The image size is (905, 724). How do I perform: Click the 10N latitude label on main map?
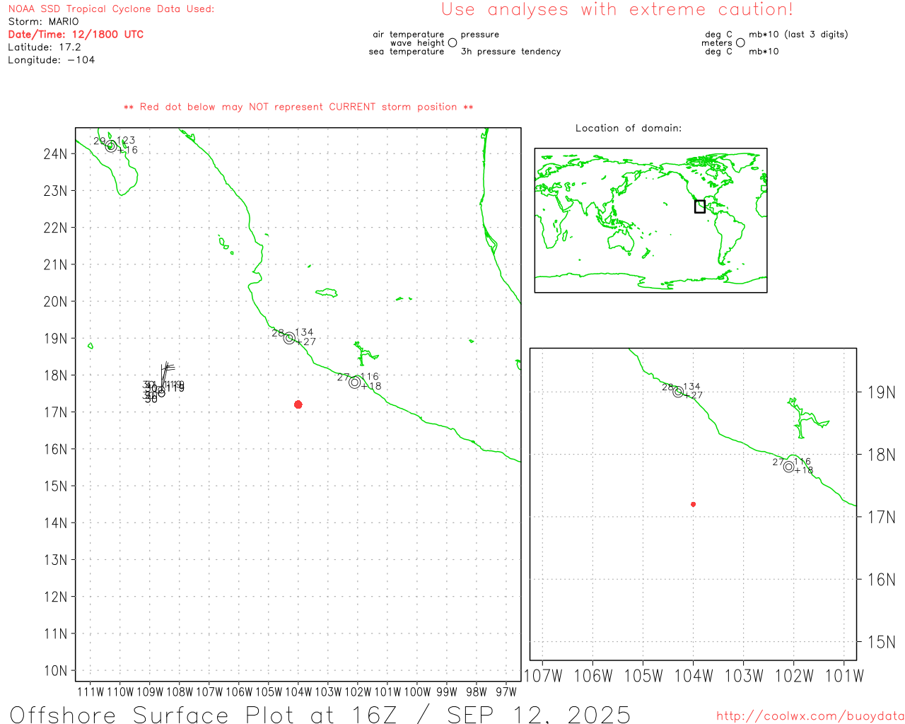pos(55,671)
